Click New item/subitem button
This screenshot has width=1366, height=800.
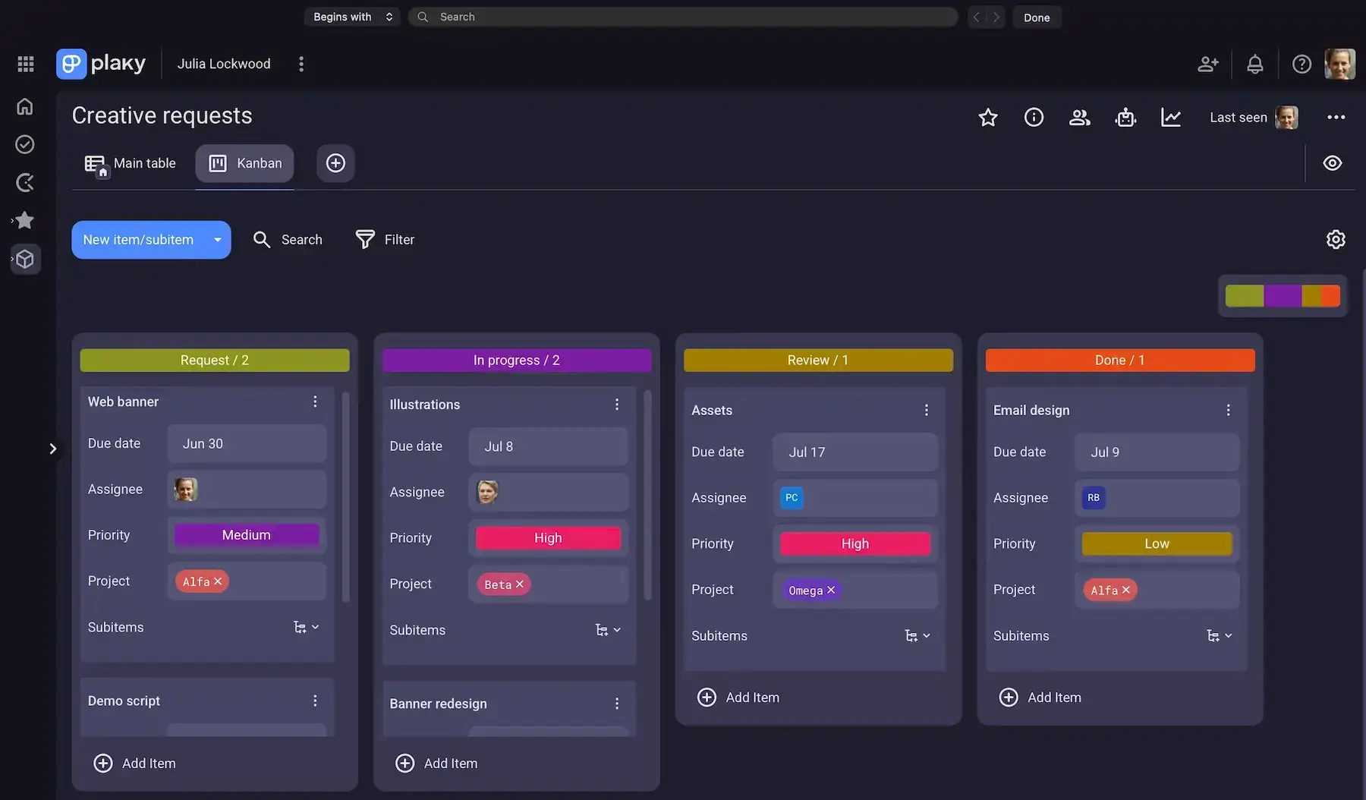click(138, 240)
